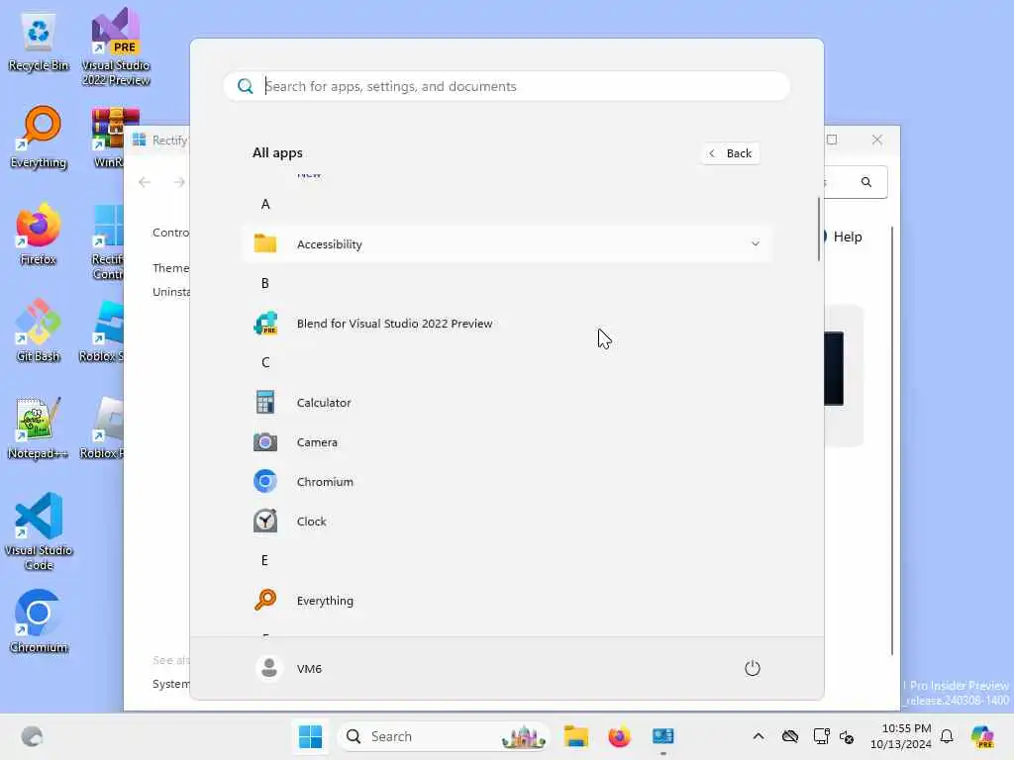Launch Camera from All apps list
This screenshot has width=1014, height=760.
pos(506,442)
